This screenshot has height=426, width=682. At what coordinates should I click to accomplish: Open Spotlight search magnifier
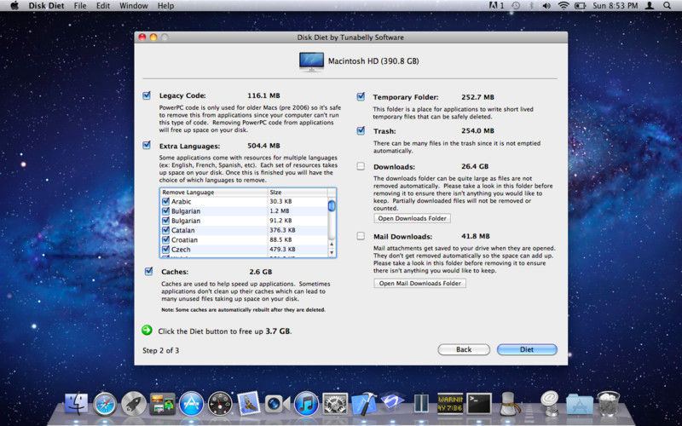coord(667,6)
